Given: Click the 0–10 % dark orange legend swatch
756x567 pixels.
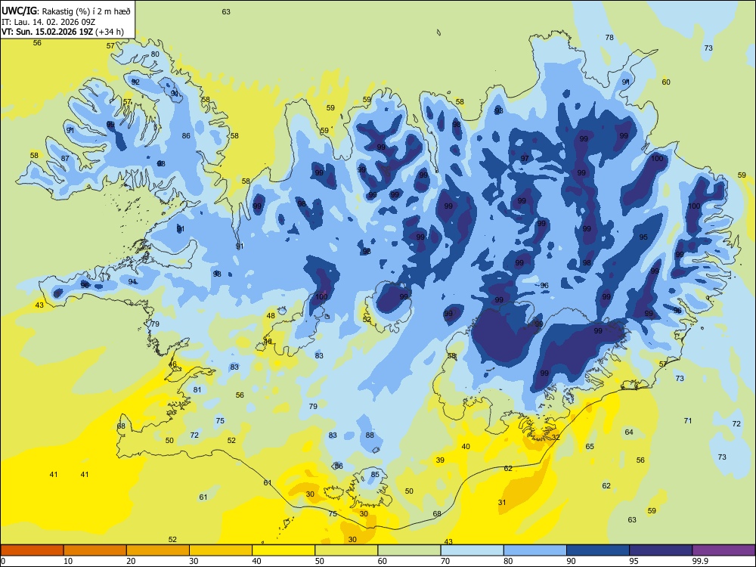Looking at the screenshot, I should pos(32,550).
